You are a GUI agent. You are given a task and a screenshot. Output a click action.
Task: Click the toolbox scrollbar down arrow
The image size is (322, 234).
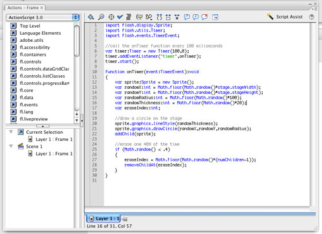[77, 120]
